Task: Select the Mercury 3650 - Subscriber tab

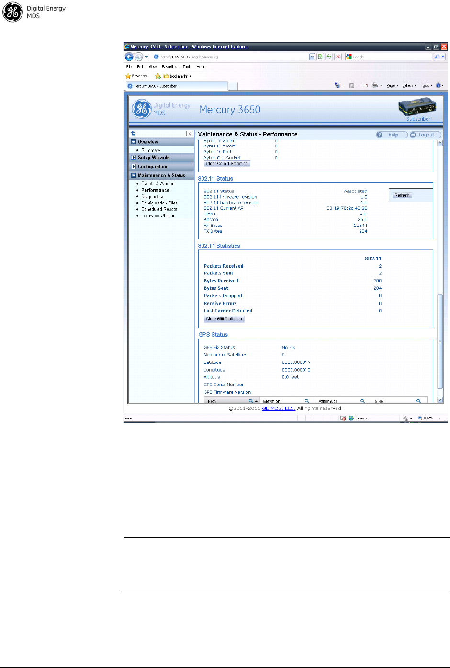Action: click(176, 86)
